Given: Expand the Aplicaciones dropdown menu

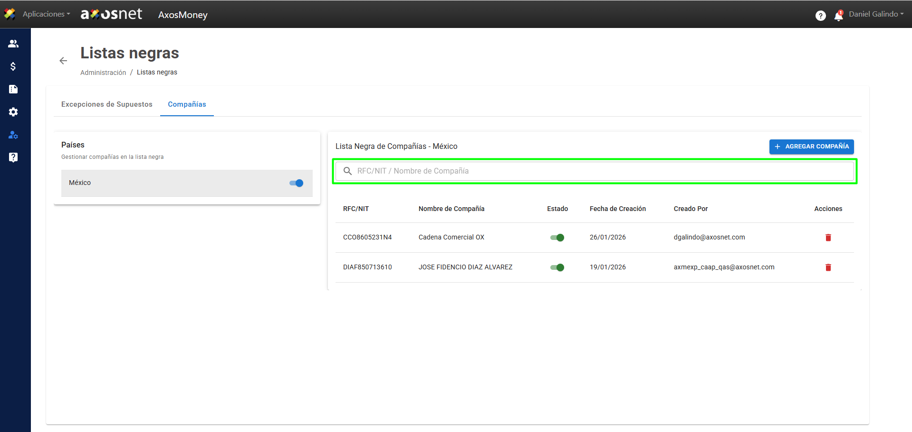Looking at the screenshot, I should click(x=46, y=14).
